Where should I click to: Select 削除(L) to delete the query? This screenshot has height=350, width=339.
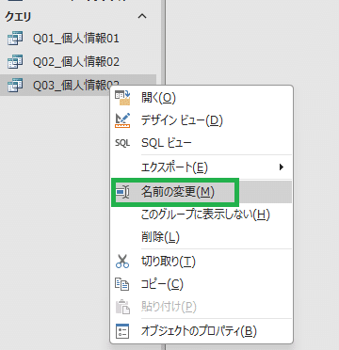[x=202, y=237]
